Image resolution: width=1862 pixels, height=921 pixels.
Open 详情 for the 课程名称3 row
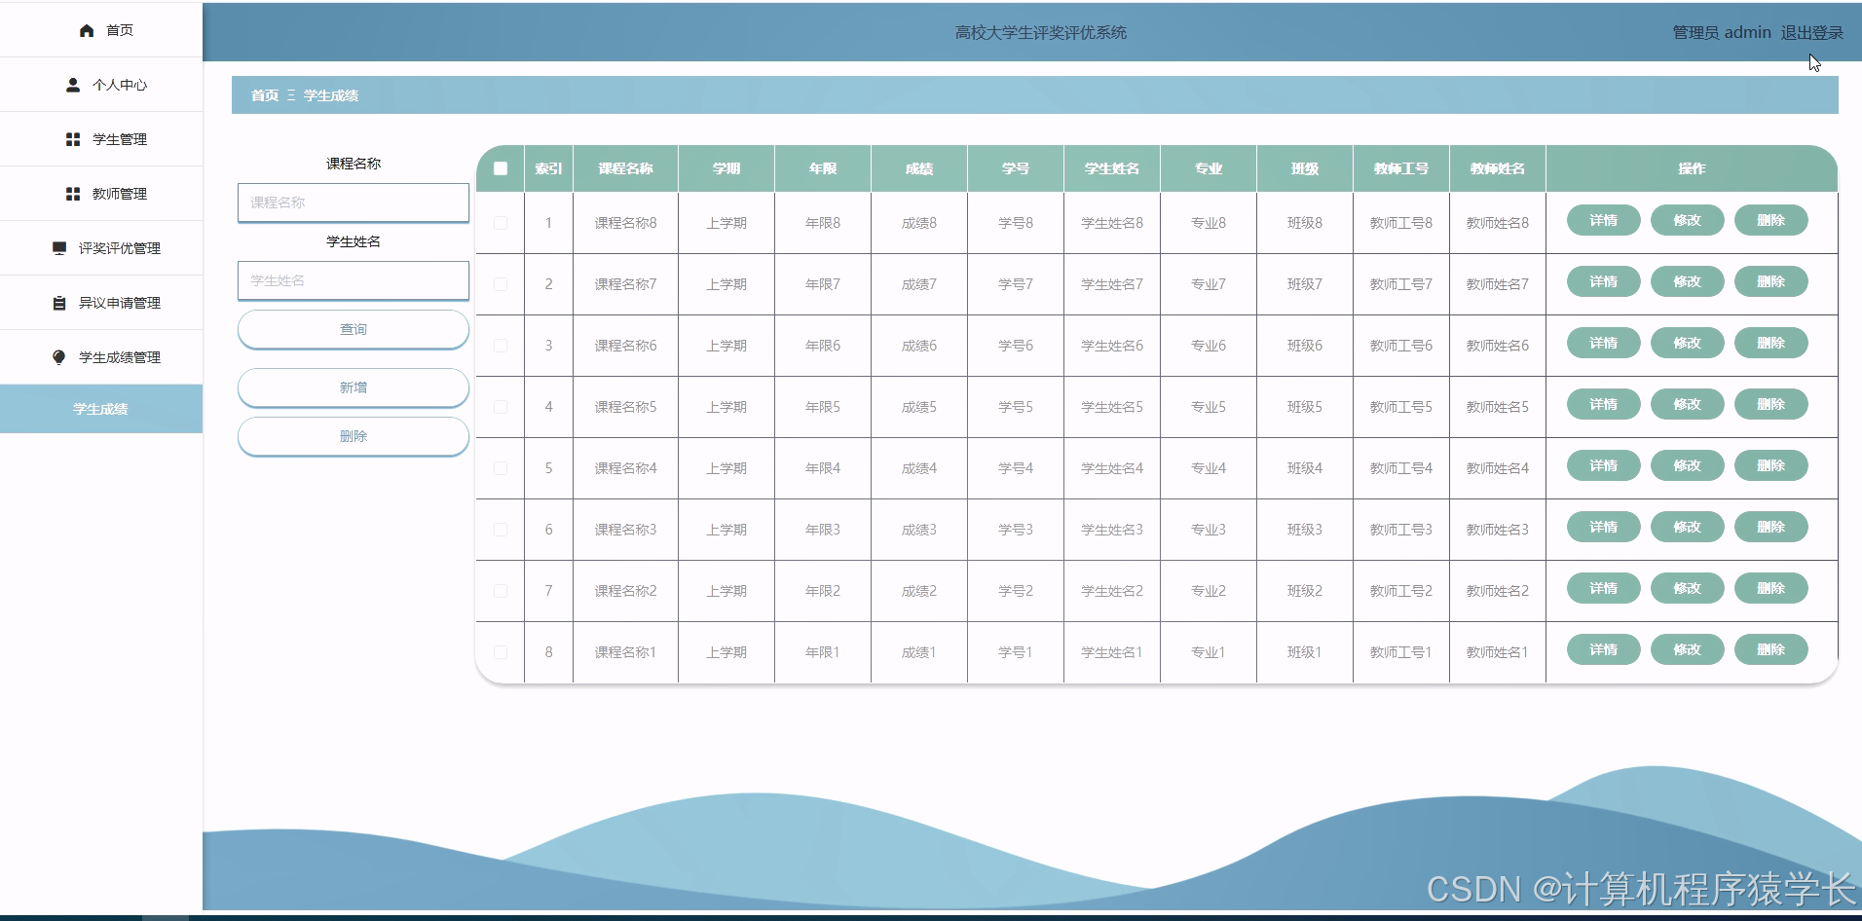pyautogui.click(x=1603, y=527)
